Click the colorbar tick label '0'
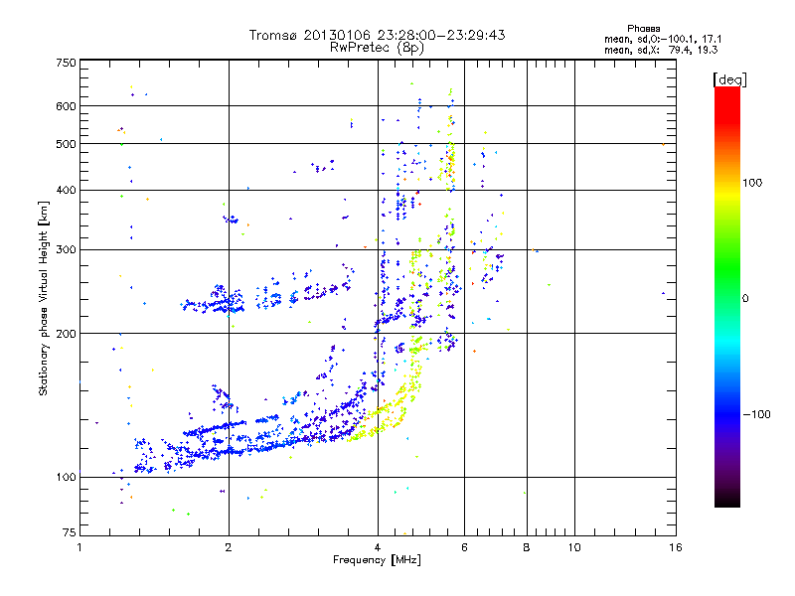Viewport: 795px width, 596px height. point(745,299)
